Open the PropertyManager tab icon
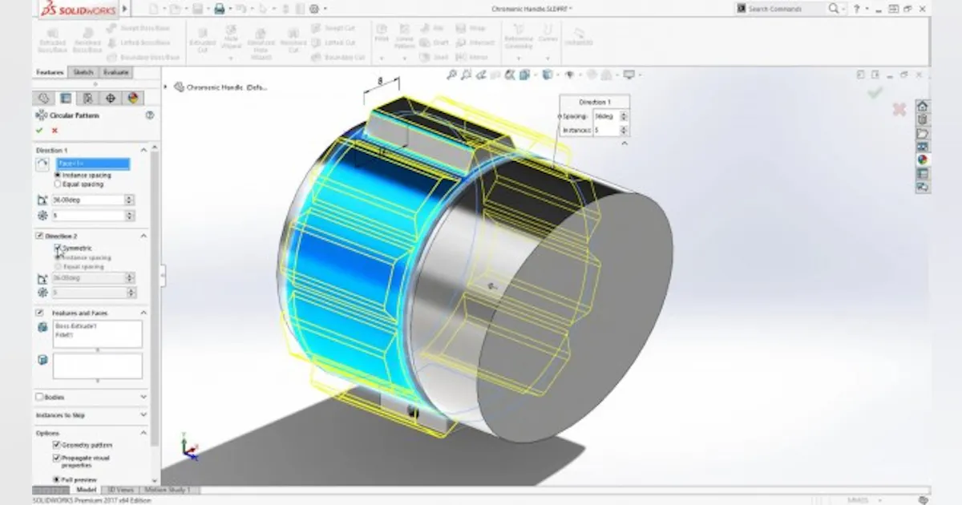962x505 pixels. [x=66, y=98]
